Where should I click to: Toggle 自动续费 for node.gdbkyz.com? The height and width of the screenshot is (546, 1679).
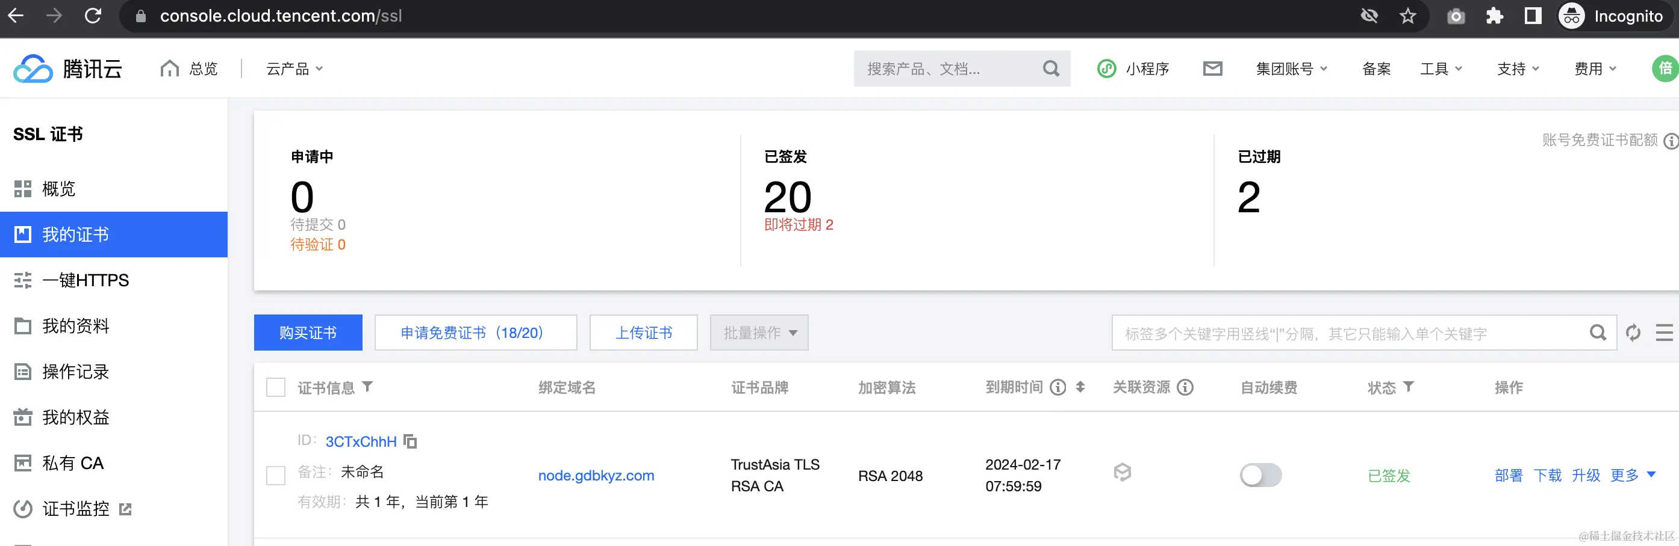pos(1260,475)
